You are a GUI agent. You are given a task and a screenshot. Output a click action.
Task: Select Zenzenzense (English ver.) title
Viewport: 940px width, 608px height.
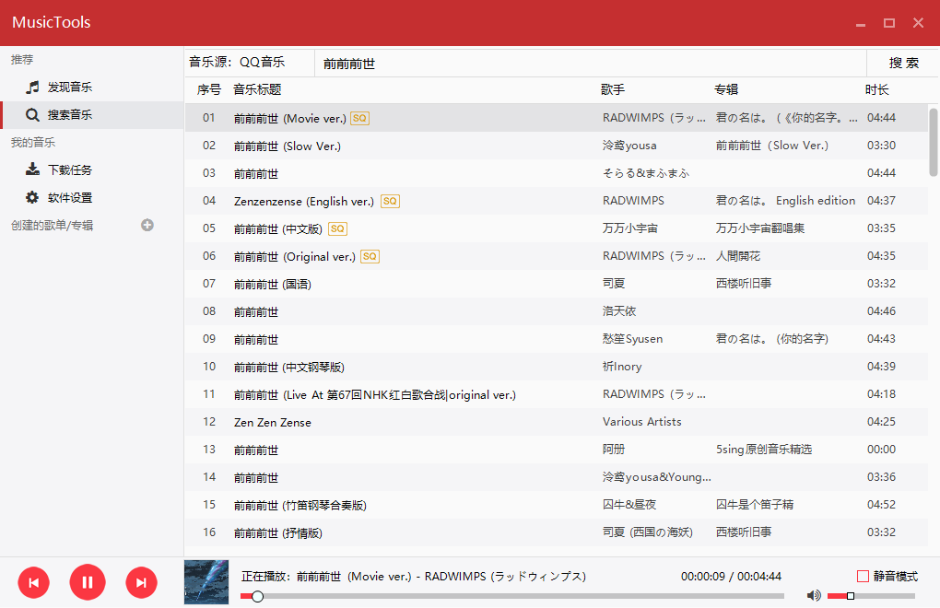[304, 201]
